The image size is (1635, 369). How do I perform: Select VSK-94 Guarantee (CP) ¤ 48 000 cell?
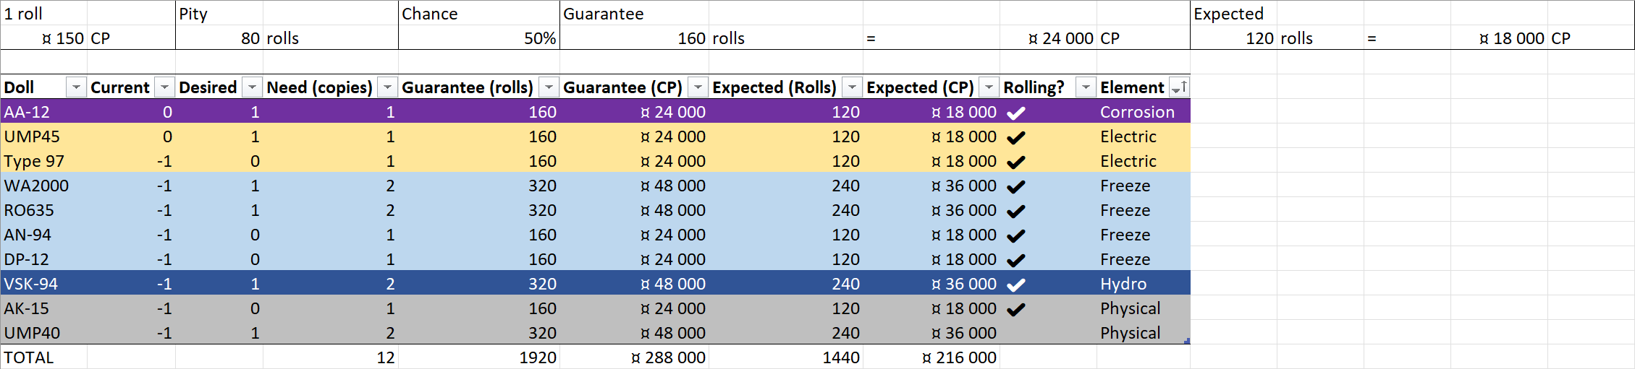(635, 284)
